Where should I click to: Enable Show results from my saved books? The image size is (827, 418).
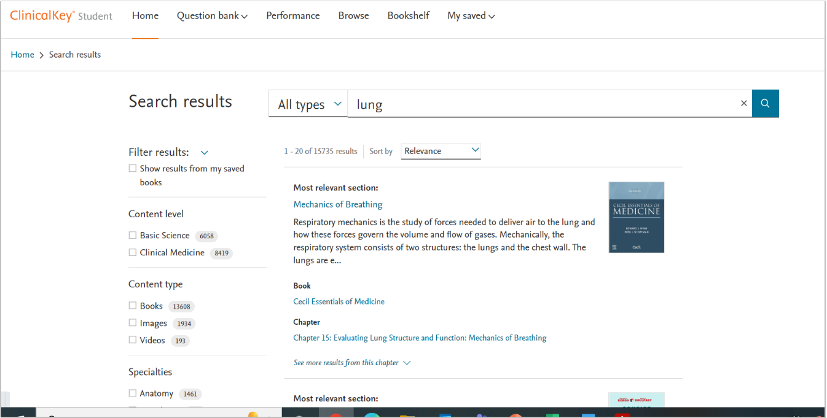(x=133, y=168)
